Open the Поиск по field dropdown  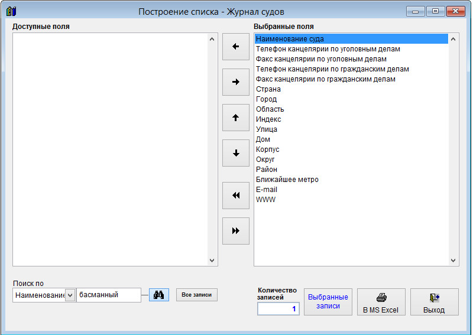(x=70, y=295)
